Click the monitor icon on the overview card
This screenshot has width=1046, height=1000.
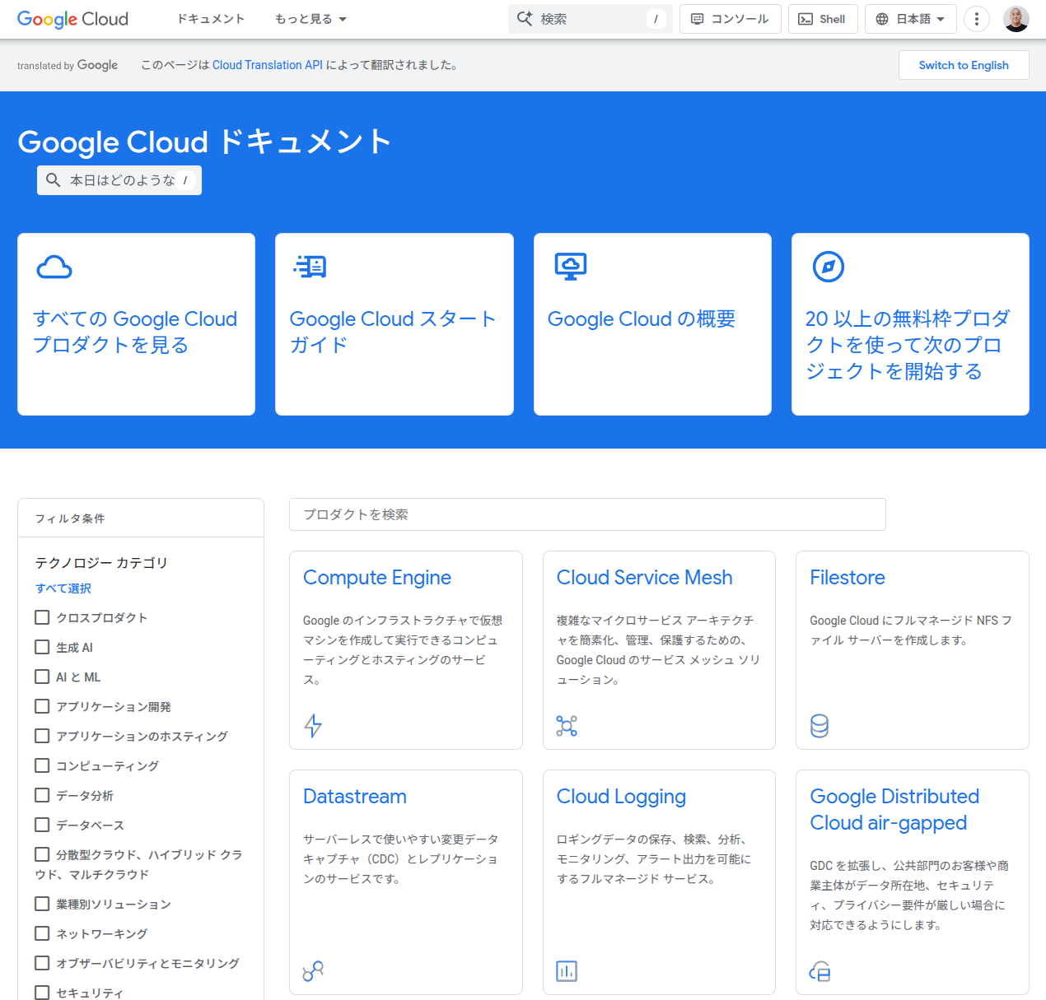[570, 267]
